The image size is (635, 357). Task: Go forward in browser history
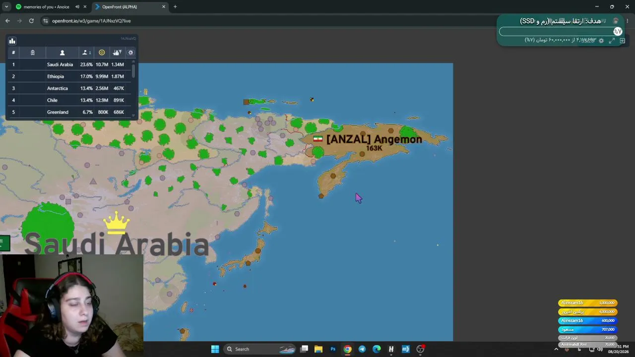(19, 21)
